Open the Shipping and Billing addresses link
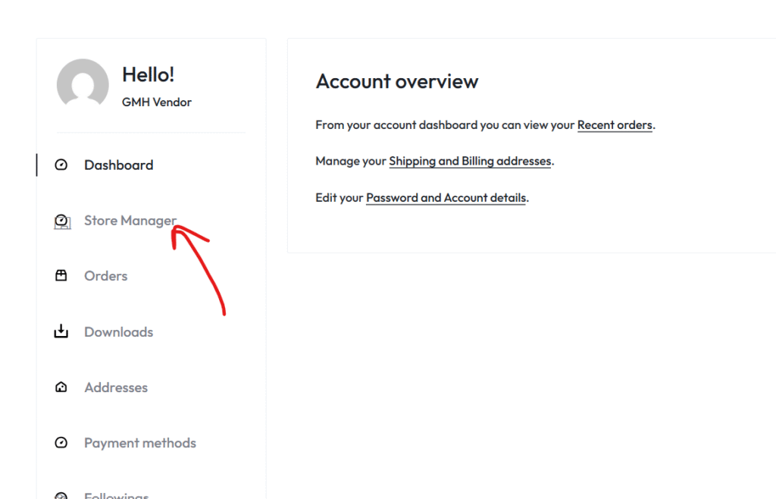 (x=470, y=162)
